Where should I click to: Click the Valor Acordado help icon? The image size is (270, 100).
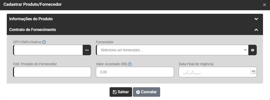pyautogui.click(x=130, y=64)
